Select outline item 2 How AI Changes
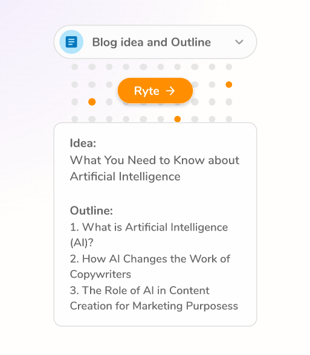310x355 pixels. (150, 259)
